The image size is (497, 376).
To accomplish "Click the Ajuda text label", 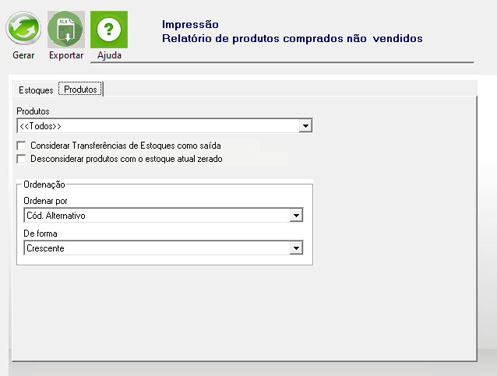I will (x=109, y=55).
